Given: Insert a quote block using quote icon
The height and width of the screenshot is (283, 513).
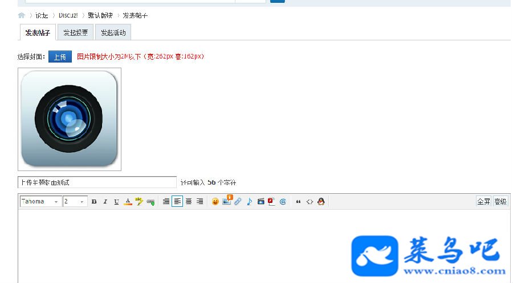Looking at the screenshot, I should pyautogui.click(x=298, y=202).
